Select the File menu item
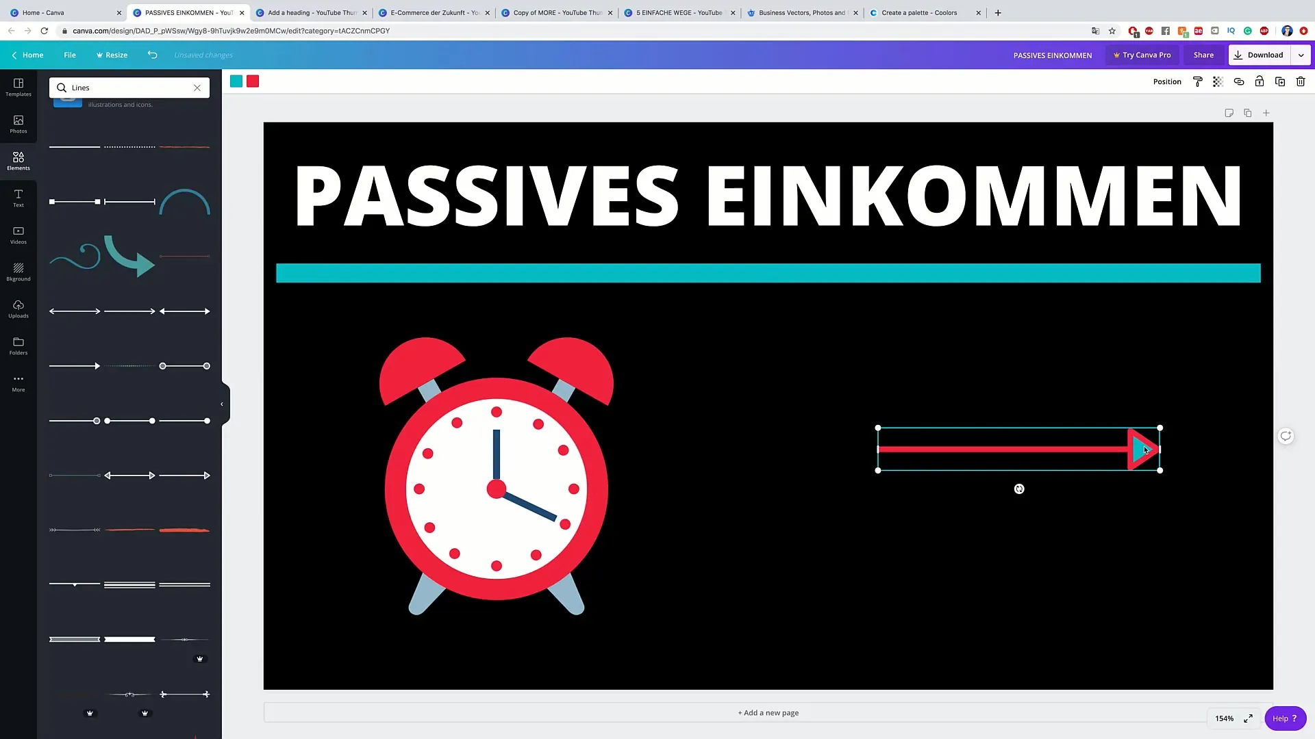 pyautogui.click(x=70, y=55)
